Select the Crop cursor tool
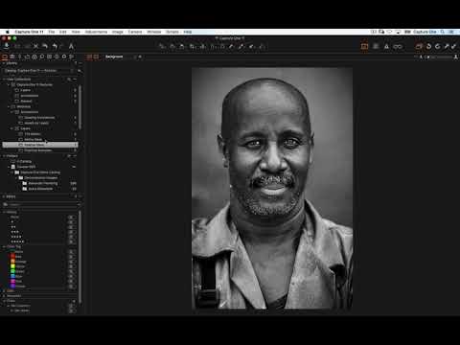 click(x=192, y=47)
